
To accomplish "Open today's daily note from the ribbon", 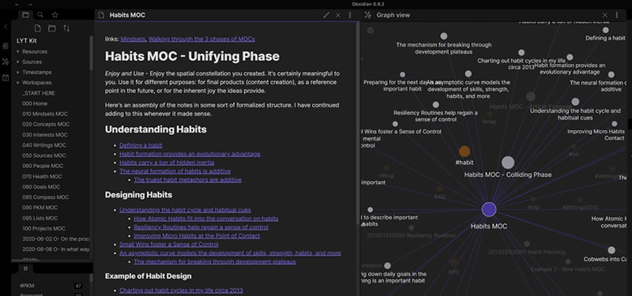I will (6, 77).
